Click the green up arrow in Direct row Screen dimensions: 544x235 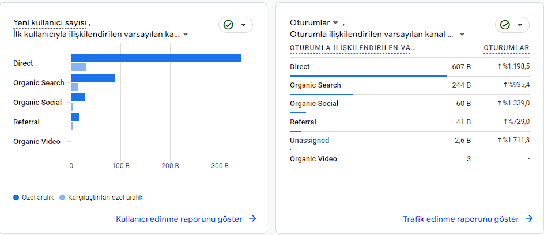tap(500, 67)
